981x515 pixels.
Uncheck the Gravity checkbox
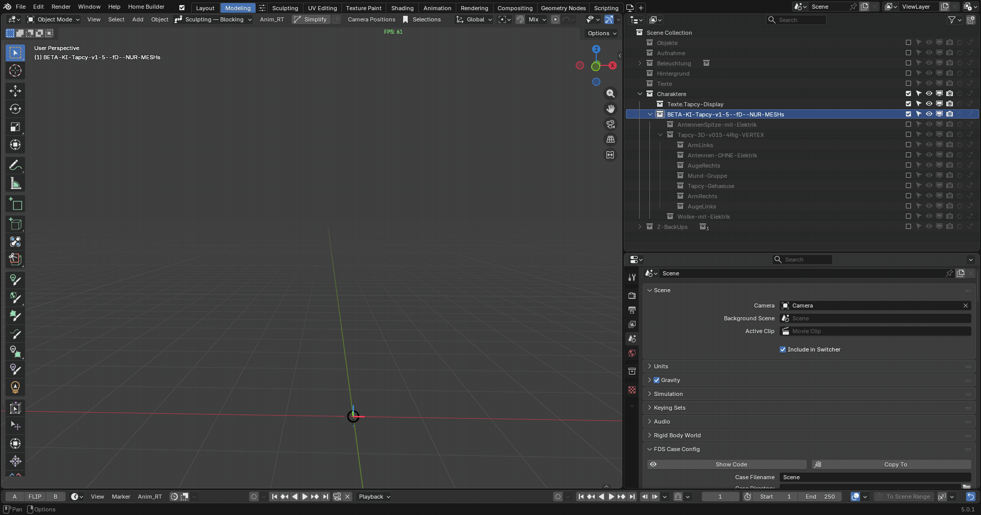(x=657, y=380)
